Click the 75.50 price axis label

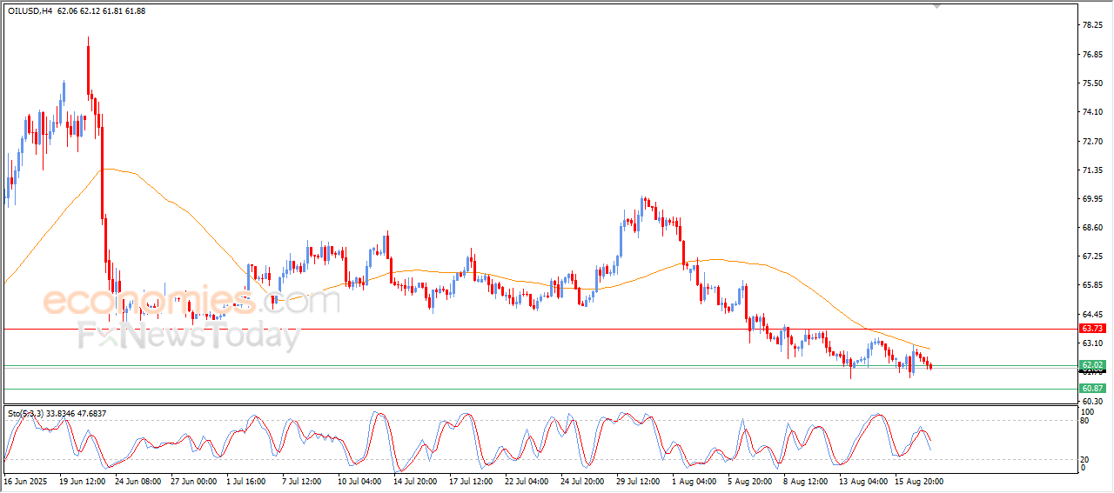coord(1094,83)
